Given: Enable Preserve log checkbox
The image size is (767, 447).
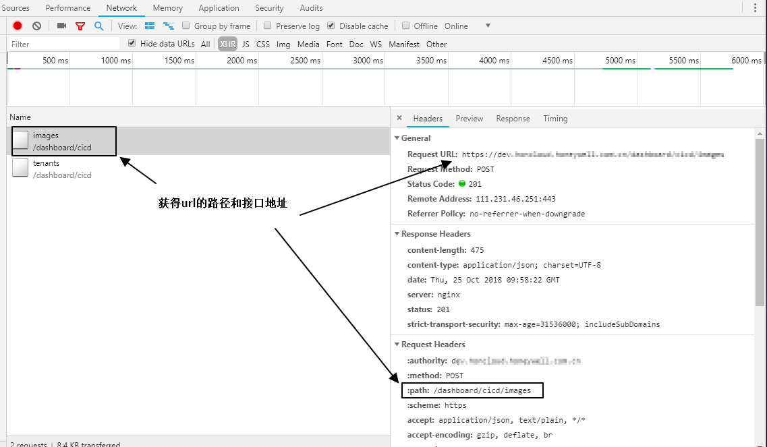Looking at the screenshot, I should (x=268, y=26).
